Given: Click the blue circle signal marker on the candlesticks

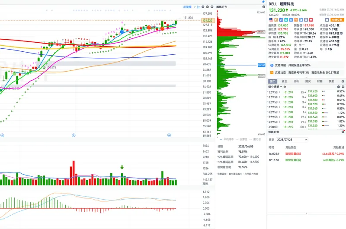Looking at the screenshot, I should [122, 32].
